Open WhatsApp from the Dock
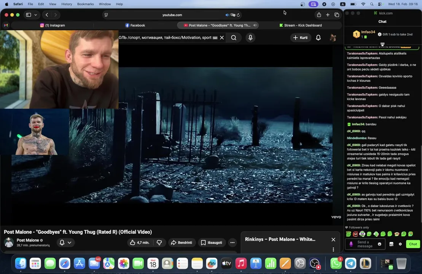Viewport: 422px width, 274px height. (336, 263)
